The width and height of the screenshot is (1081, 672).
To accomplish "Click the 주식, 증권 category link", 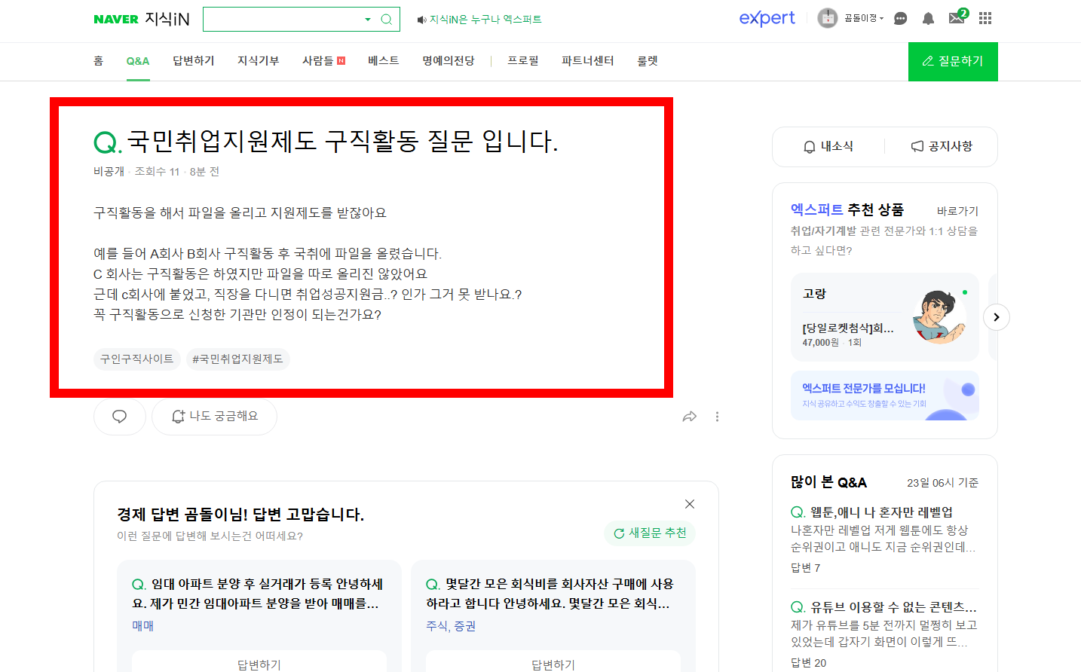I will point(451,626).
